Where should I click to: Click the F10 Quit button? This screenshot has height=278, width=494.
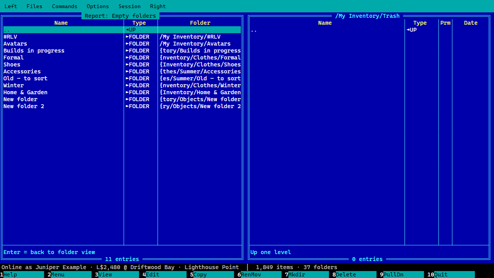451,275
